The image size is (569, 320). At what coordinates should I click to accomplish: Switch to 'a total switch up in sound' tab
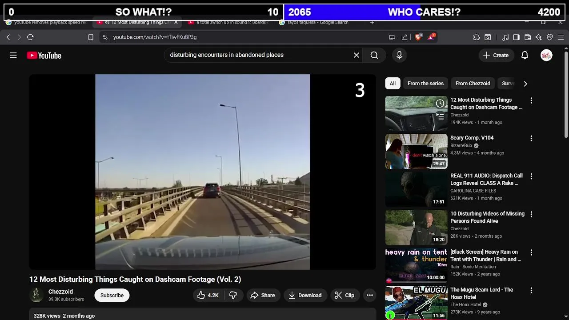(228, 22)
